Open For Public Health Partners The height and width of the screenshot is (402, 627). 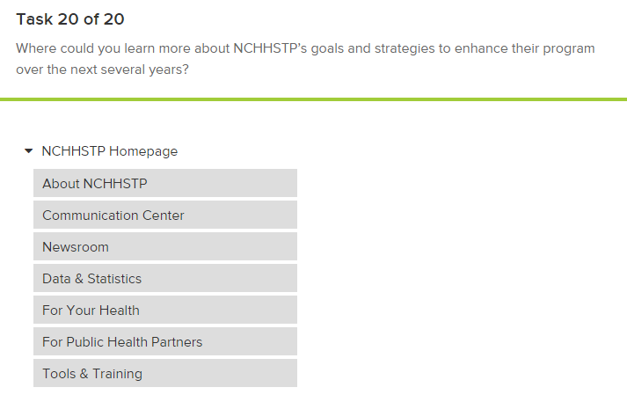tap(164, 342)
